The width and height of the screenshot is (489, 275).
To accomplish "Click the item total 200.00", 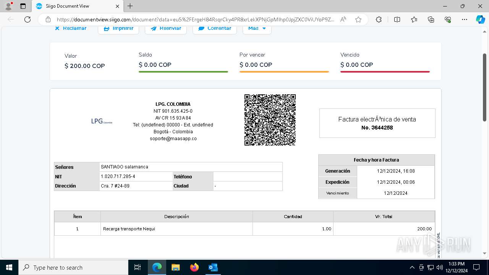I will [424, 229].
